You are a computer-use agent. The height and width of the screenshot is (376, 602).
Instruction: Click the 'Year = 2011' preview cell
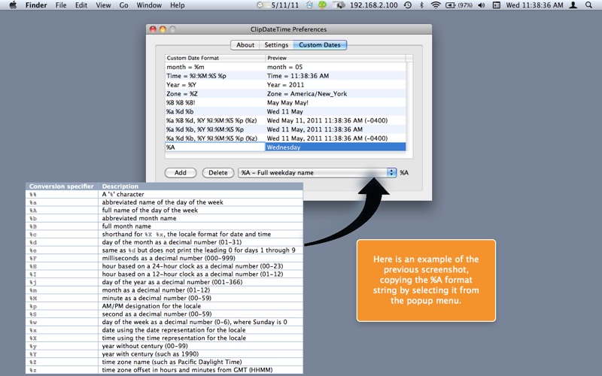pos(335,85)
